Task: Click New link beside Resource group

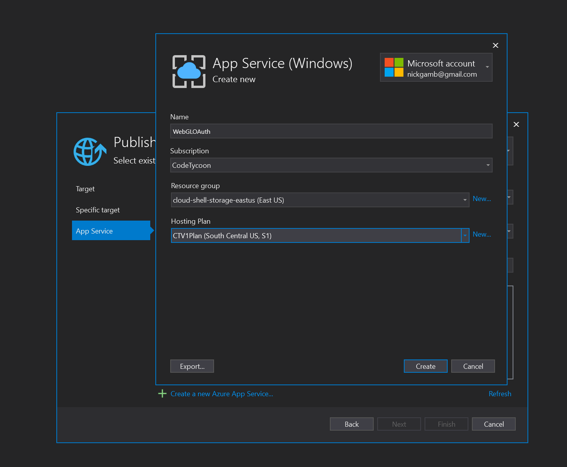Action: click(481, 199)
